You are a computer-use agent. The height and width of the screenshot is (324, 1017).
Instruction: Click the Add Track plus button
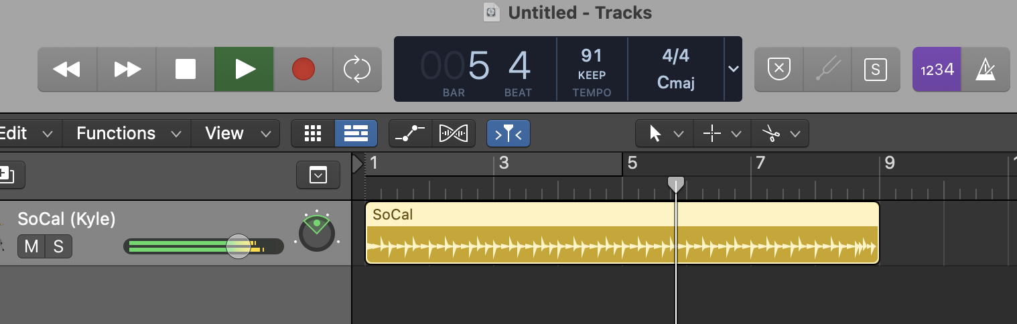pyautogui.click(x=11, y=175)
